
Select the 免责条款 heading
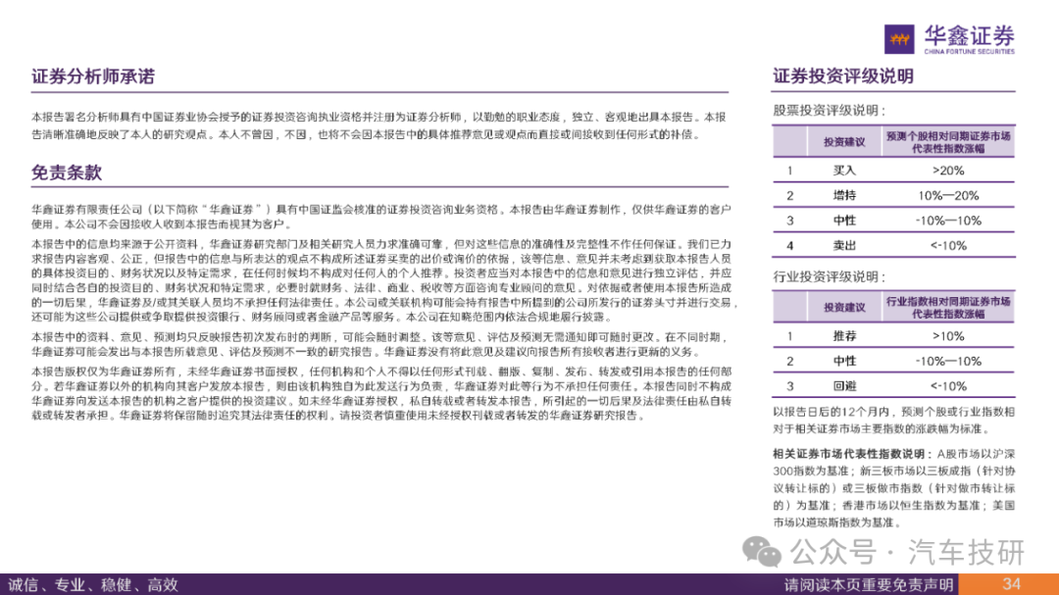click(x=67, y=173)
